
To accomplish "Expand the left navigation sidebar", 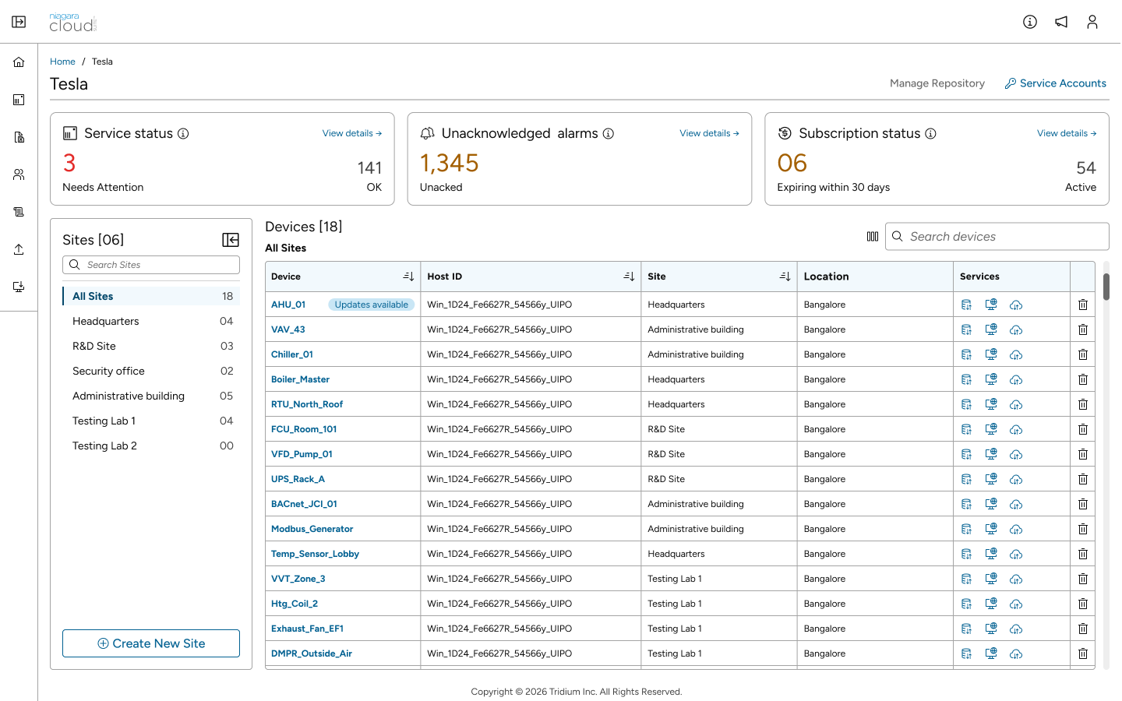I will 19,22.
